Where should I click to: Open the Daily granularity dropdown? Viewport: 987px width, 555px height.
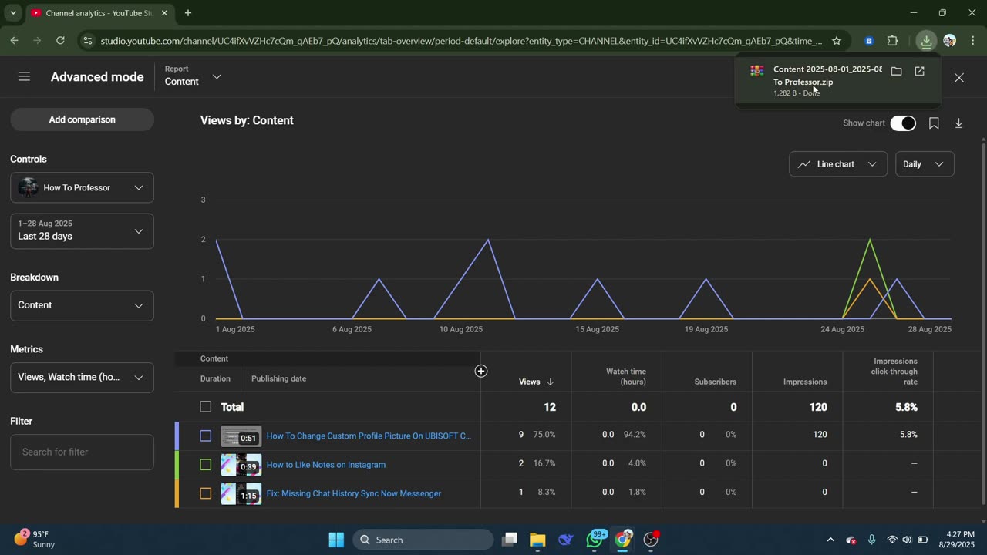point(924,164)
